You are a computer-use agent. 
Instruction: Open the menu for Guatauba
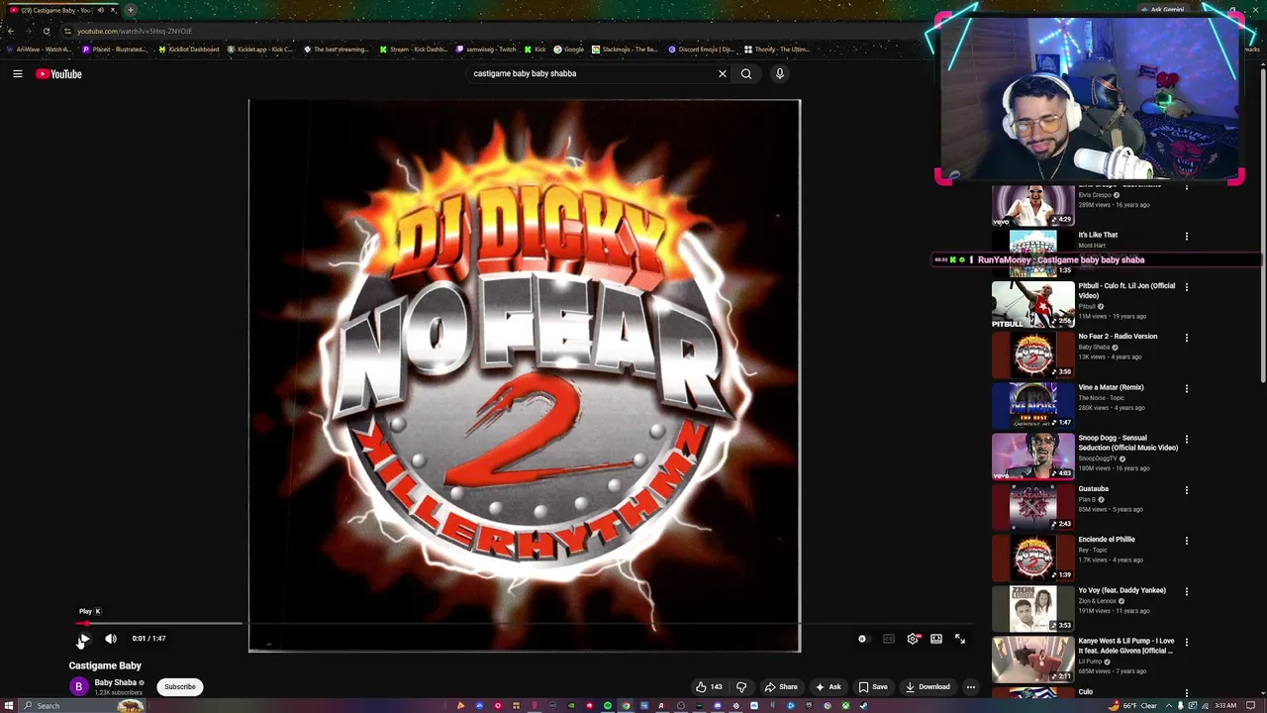pos(1187,490)
